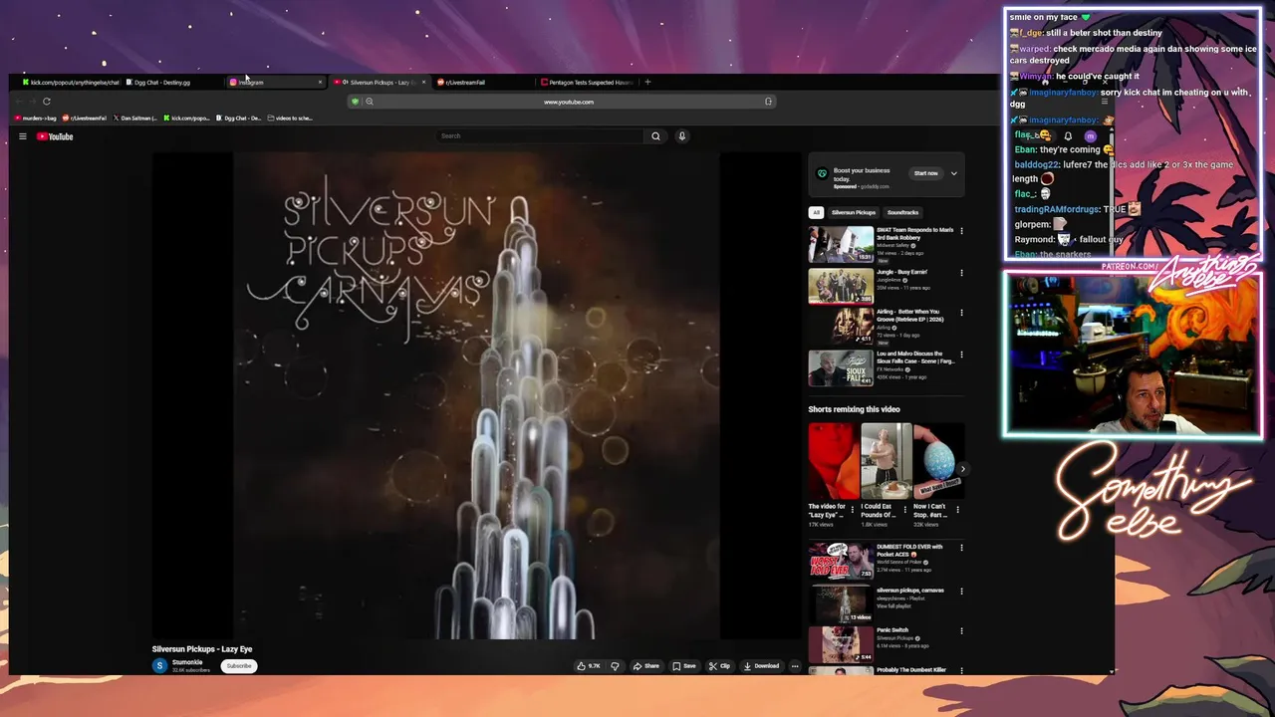
Task: Open Jungle - Busy Earnin' video thumbnail
Action: pyautogui.click(x=841, y=286)
